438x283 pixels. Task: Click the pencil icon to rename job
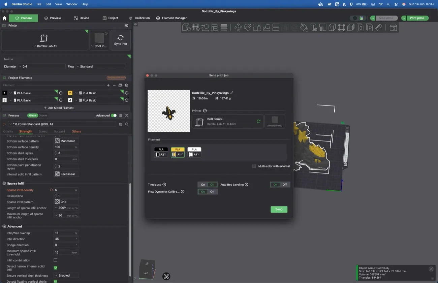232,93
